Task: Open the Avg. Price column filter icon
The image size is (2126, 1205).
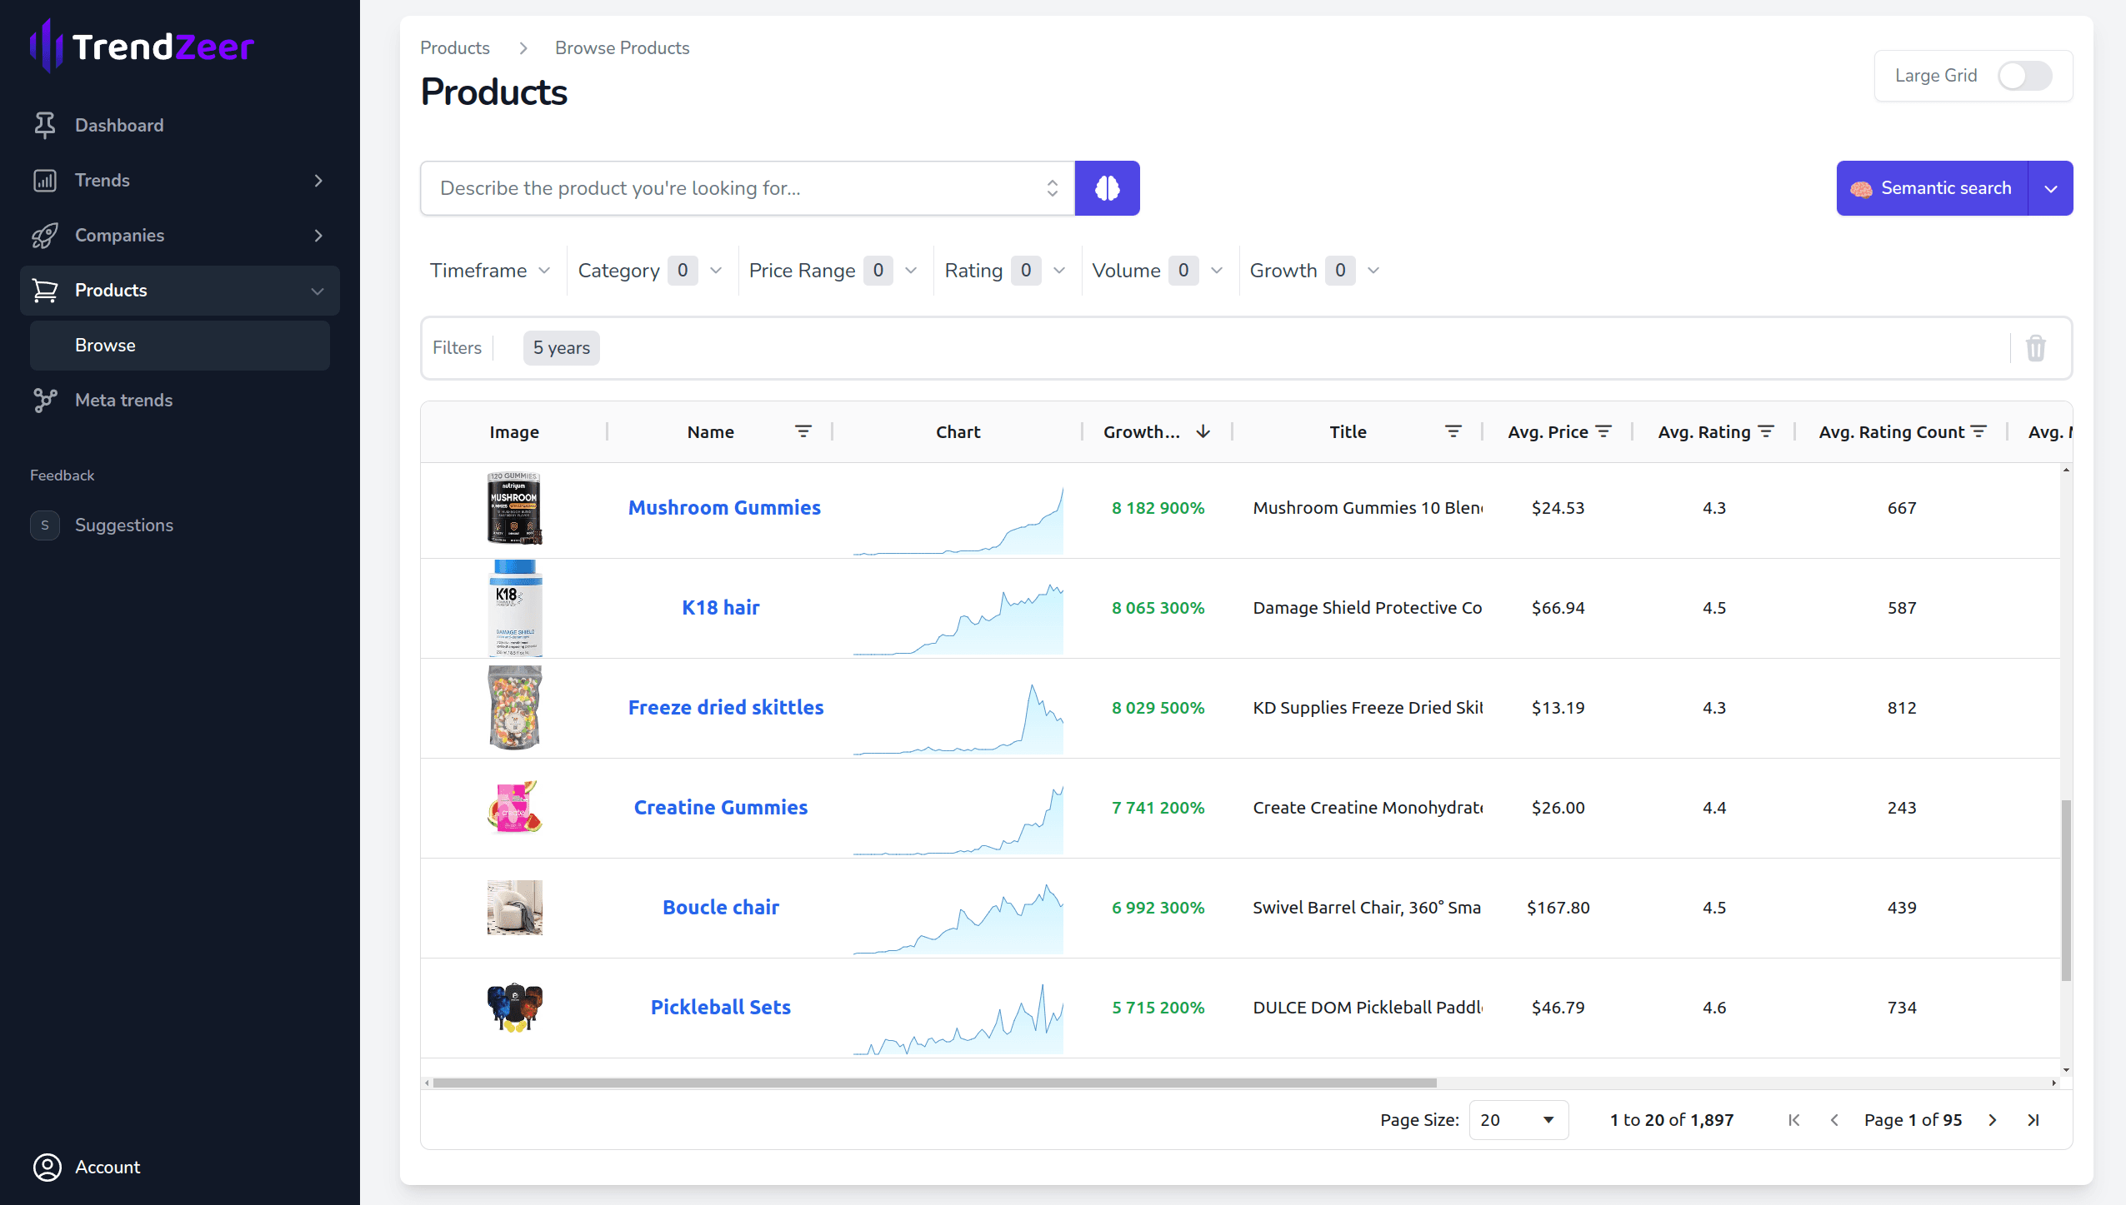Action: tap(1603, 431)
